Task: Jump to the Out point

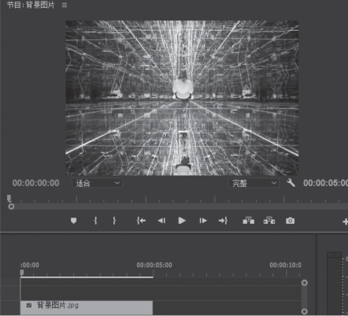Action: 223,221
